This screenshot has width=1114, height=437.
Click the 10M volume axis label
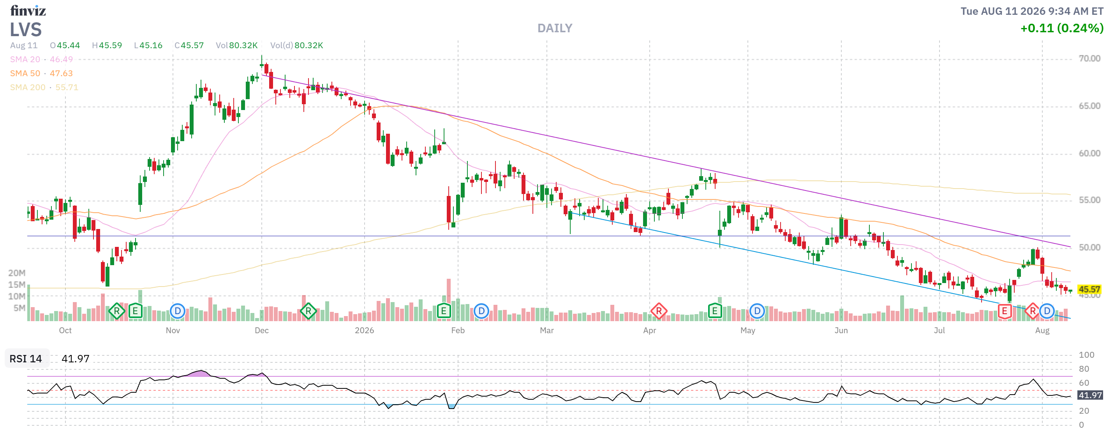pyautogui.click(x=17, y=296)
